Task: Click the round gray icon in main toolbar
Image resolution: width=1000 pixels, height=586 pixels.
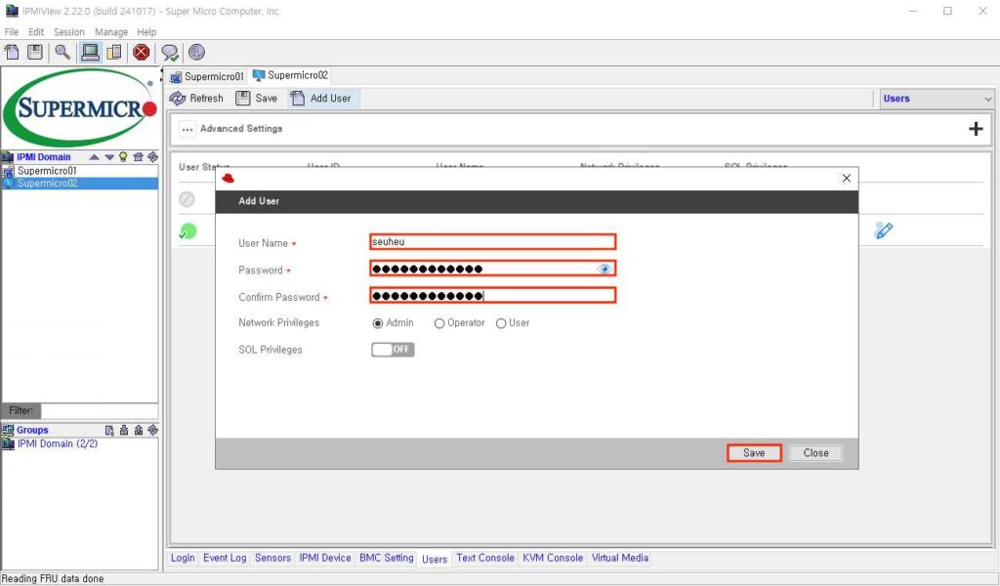Action: [x=196, y=53]
